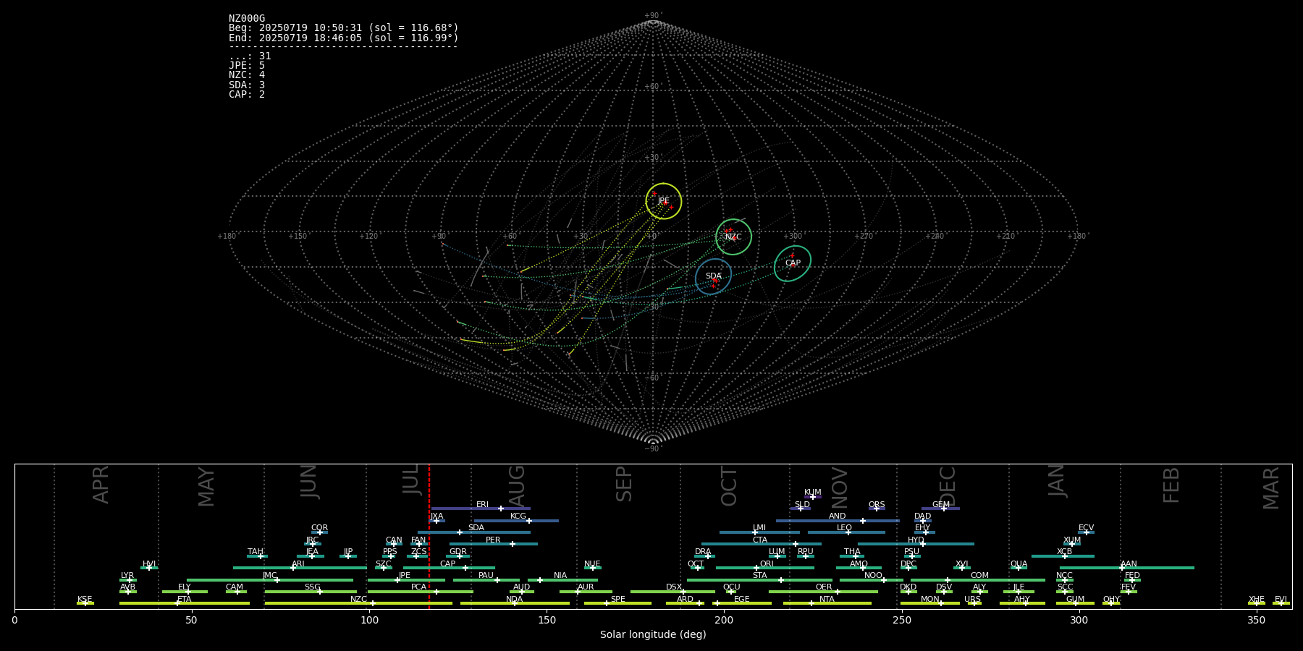Select the XHE shower label in timeline
Viewport: 1303px width, 651px height.
[x=1256, y=600]
